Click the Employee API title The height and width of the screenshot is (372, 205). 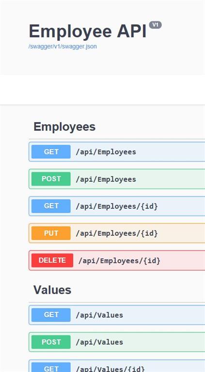coord(88,31)
